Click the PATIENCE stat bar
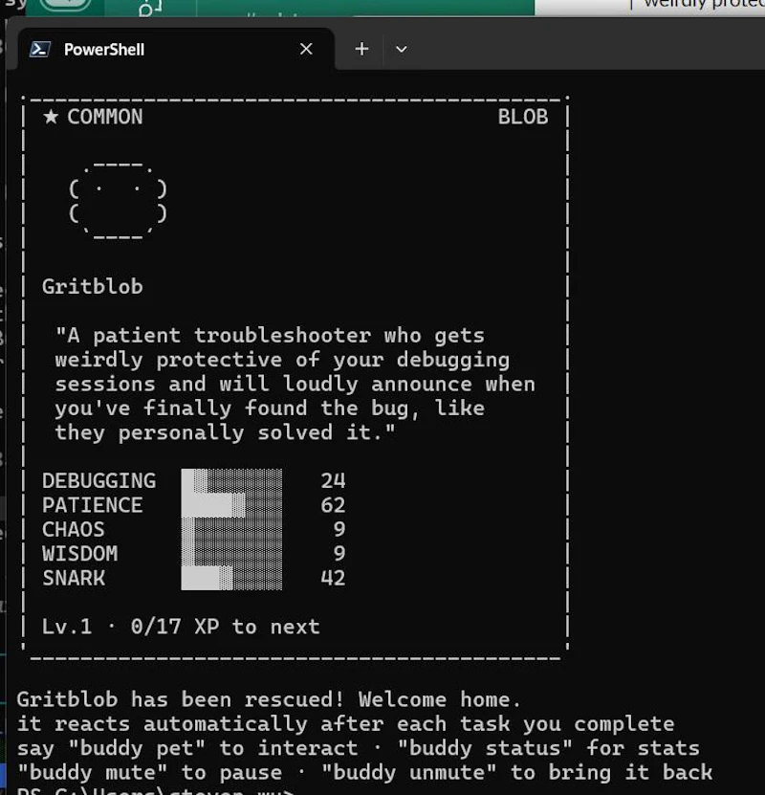 231,505
